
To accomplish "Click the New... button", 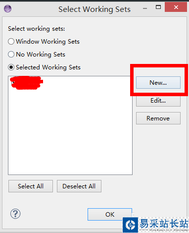I will [158, 83].
